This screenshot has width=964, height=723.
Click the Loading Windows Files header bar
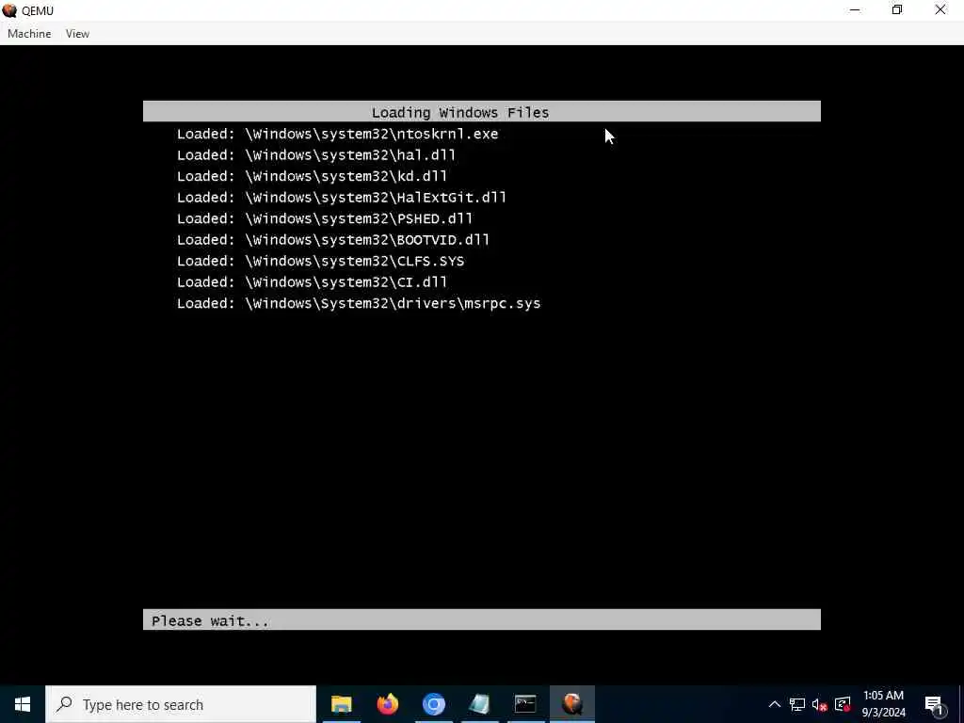pyautogui.click(x=481, y=111)
